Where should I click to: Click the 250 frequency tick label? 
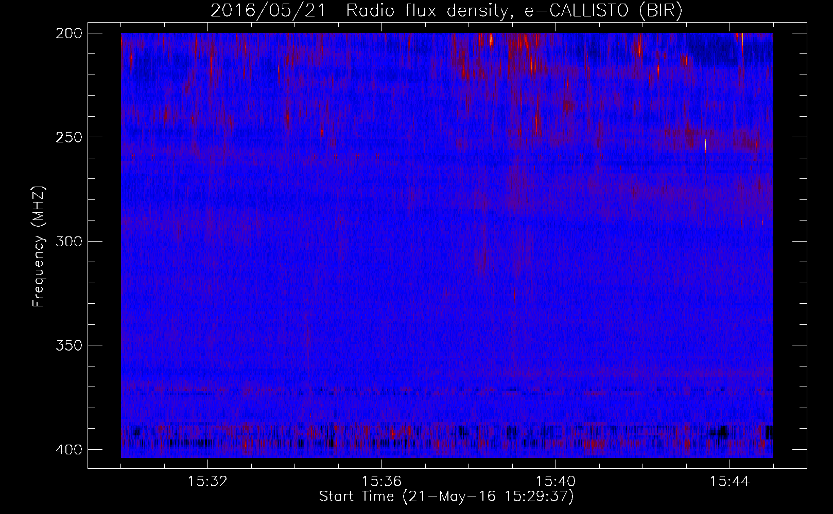(x=68, y=137)
